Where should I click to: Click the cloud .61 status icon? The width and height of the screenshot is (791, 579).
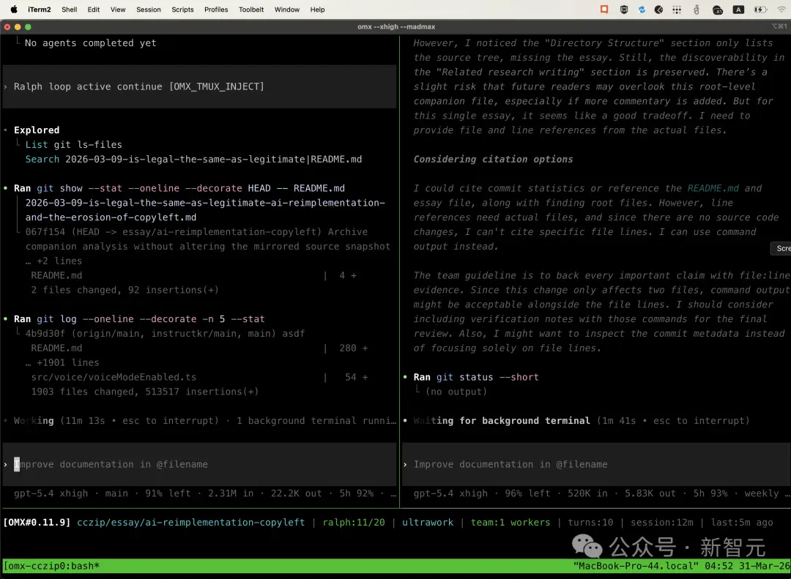tap(717, 10)
